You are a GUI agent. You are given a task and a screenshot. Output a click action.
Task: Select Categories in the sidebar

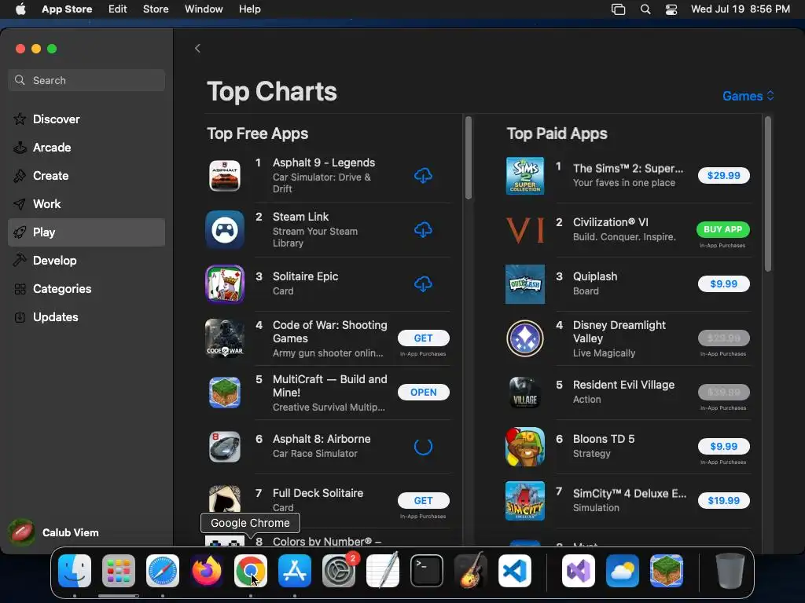[x=86, y=289]
